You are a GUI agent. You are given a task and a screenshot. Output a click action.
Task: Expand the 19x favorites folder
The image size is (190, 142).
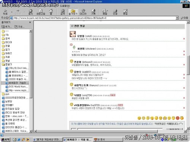click(5, 35)
